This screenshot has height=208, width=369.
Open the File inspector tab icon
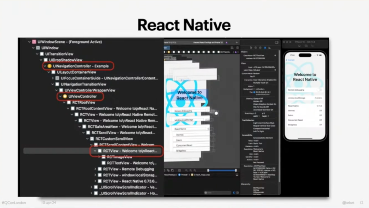(x=251, y=48)
